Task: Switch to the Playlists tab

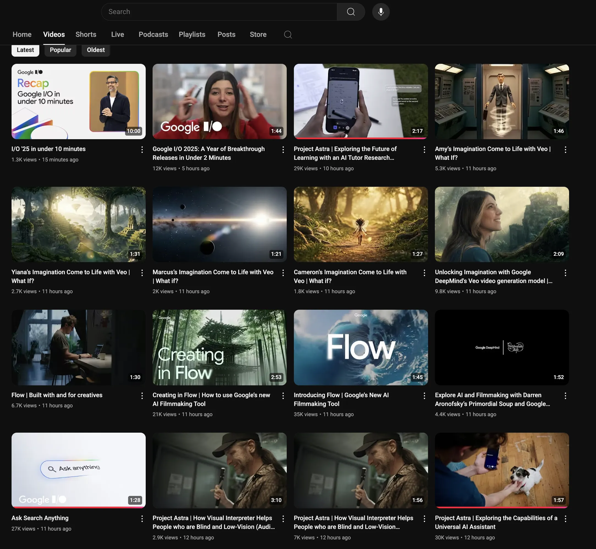Action: (x=192, y=34)
